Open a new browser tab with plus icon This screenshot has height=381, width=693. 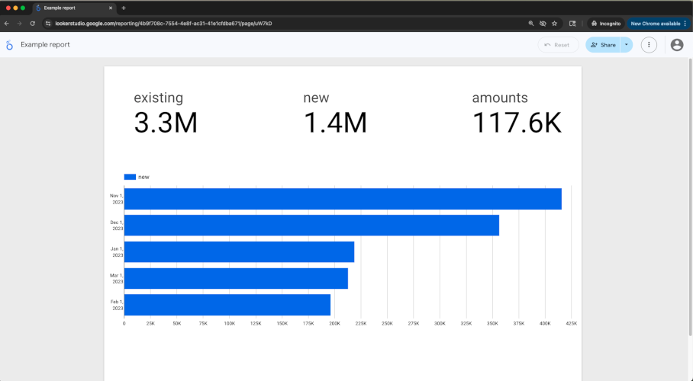click(124, 8)
